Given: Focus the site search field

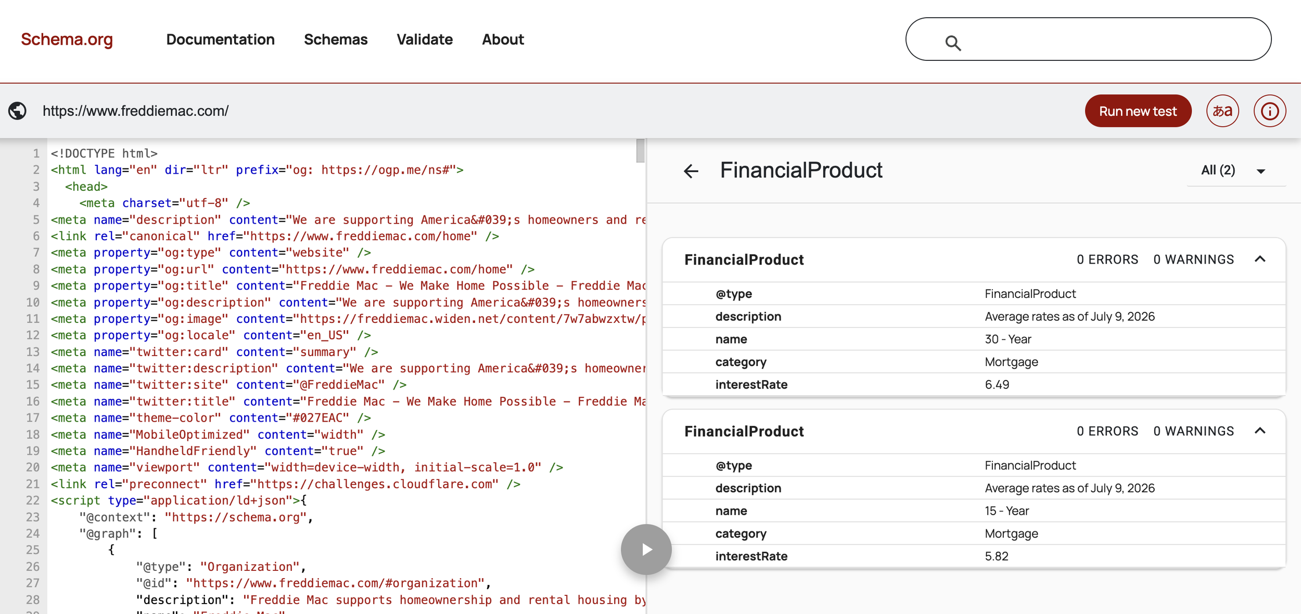Looking at the screenshot, I should coord(1088,39).
